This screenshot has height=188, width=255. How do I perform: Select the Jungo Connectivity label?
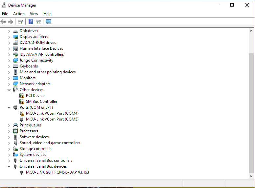point(36,60)
